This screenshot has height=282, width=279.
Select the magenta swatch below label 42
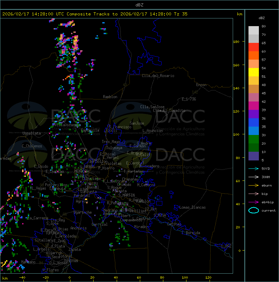254,105
